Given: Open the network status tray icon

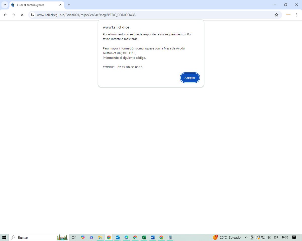Looking at the screenshot, I should [x=263, y=237].
